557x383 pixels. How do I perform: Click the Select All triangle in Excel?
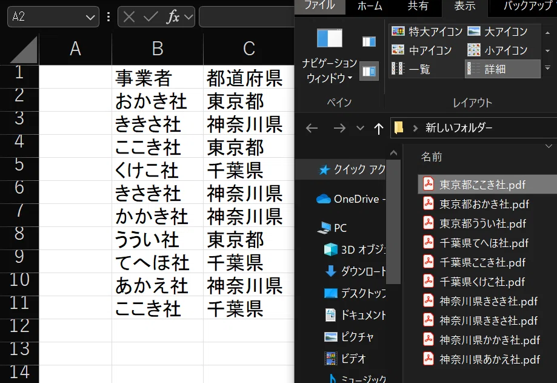[24, 50]
